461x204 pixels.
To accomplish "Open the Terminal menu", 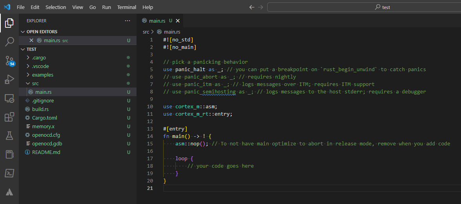I will point(127,7).
